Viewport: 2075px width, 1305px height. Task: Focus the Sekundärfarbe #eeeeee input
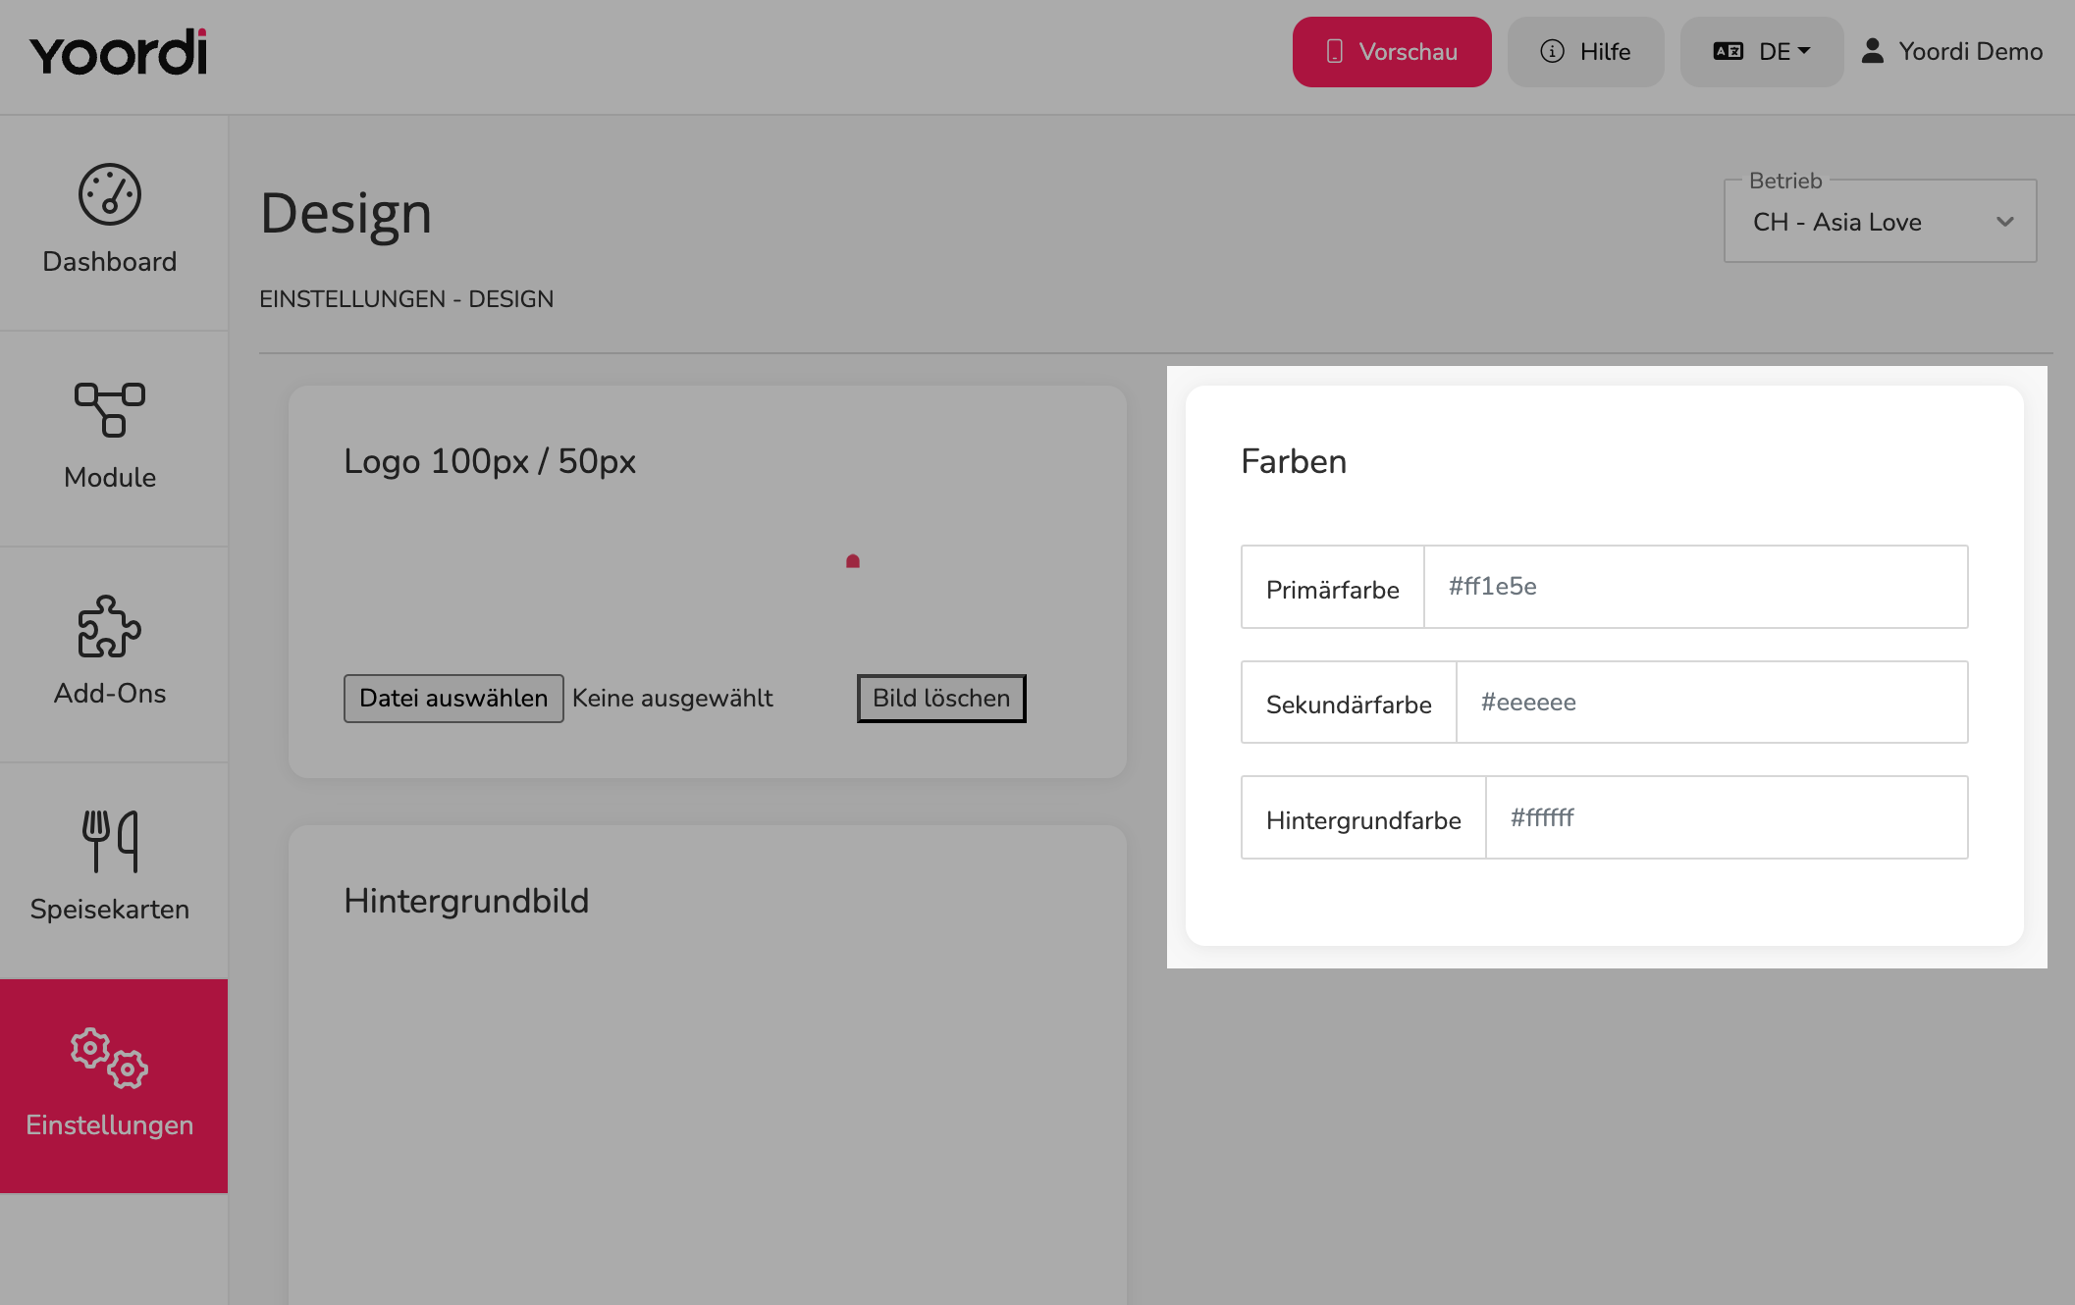point(1712,703)
